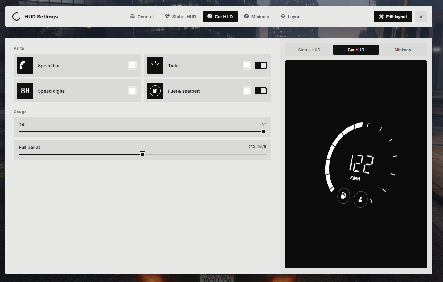Screen dimensions: 443x282
Task: Click the "Full bar at" label
Action: 29,147
